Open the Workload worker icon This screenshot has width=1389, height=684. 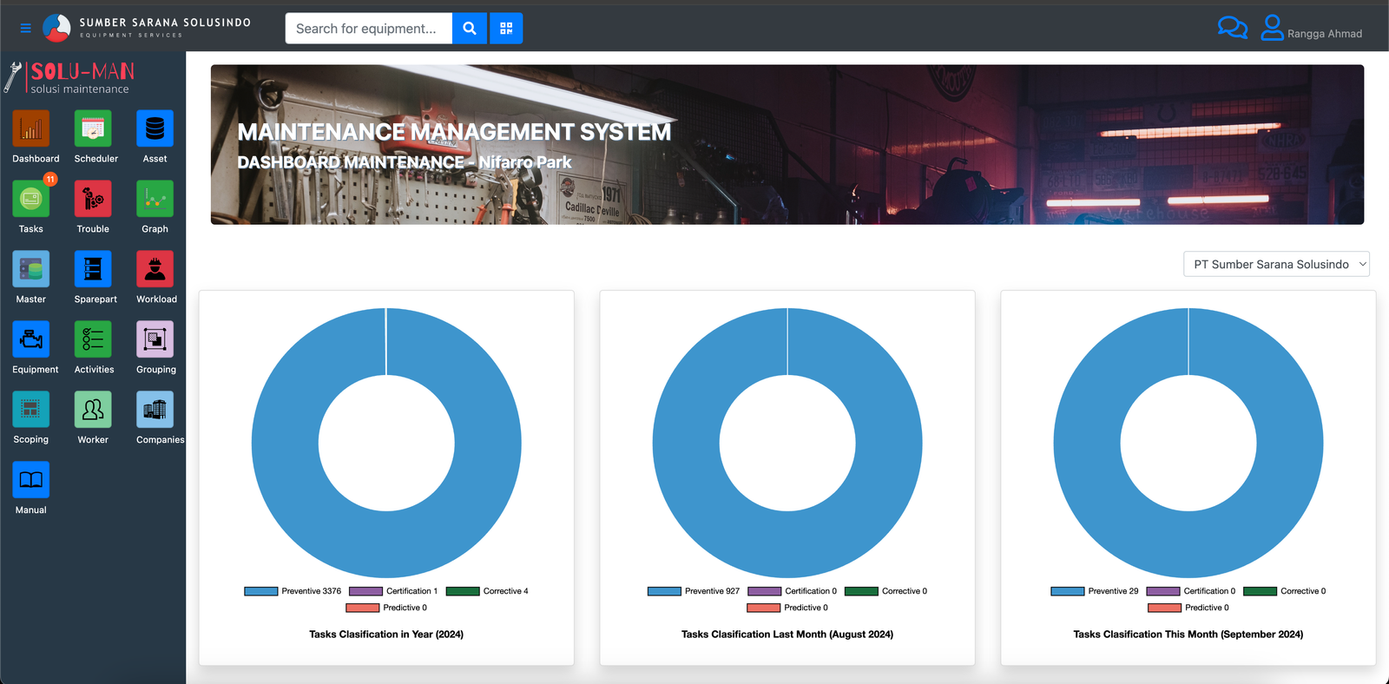tap(155, 269)
